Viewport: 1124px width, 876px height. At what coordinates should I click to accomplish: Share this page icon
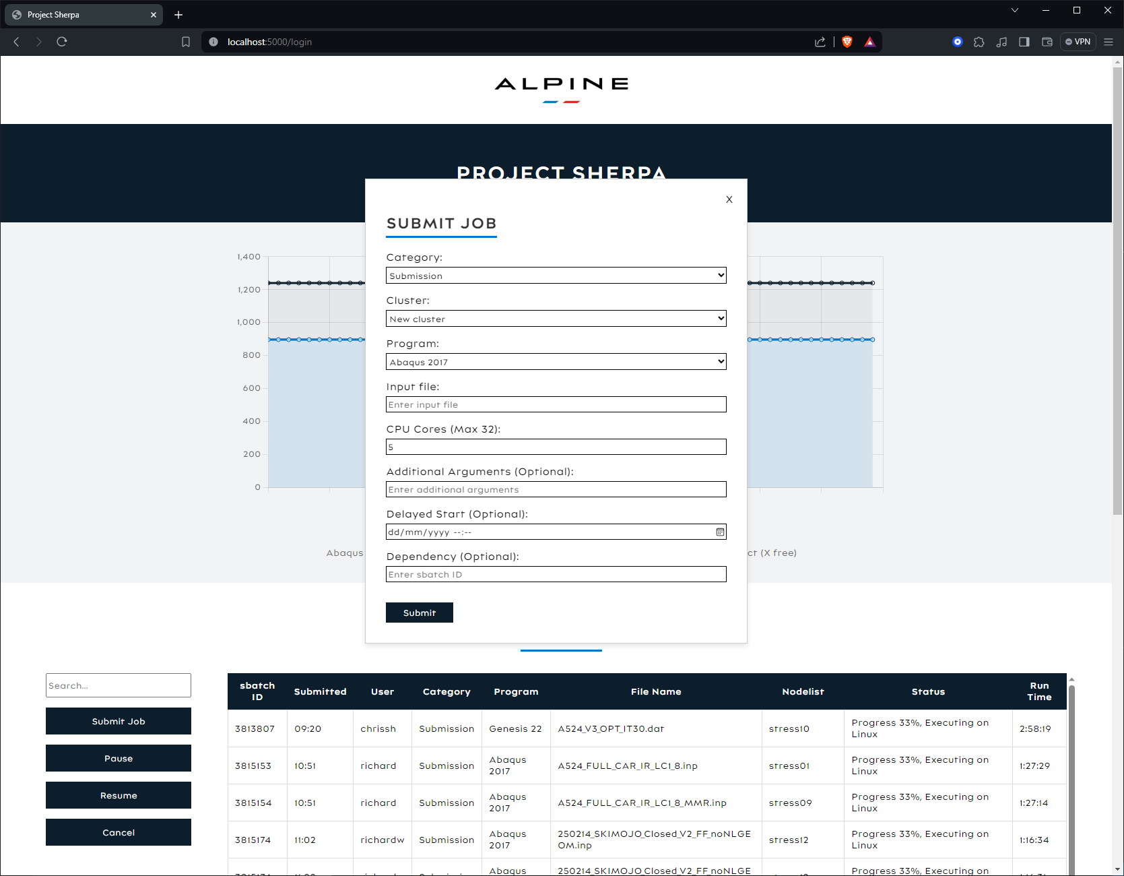(820, 42)
